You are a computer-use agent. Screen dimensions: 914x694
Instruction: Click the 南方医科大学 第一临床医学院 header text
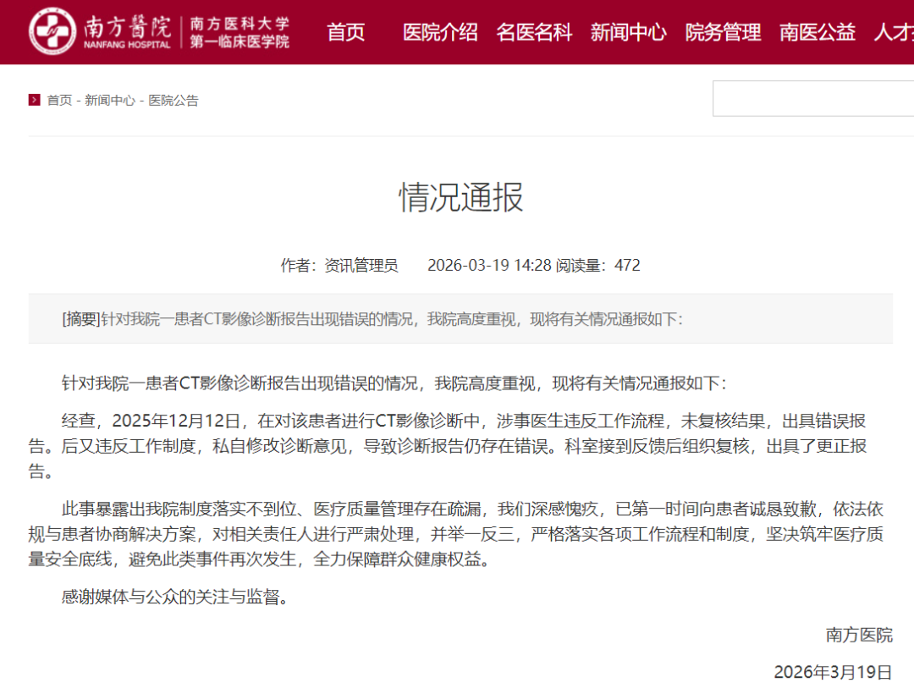click(240, 32)
